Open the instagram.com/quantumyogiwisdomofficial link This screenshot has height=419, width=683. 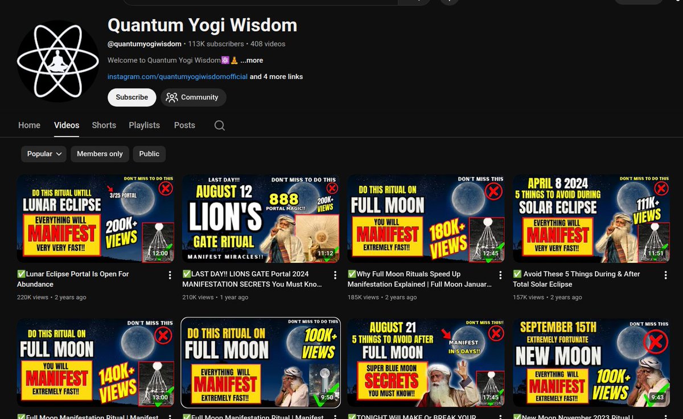[178, 77]
